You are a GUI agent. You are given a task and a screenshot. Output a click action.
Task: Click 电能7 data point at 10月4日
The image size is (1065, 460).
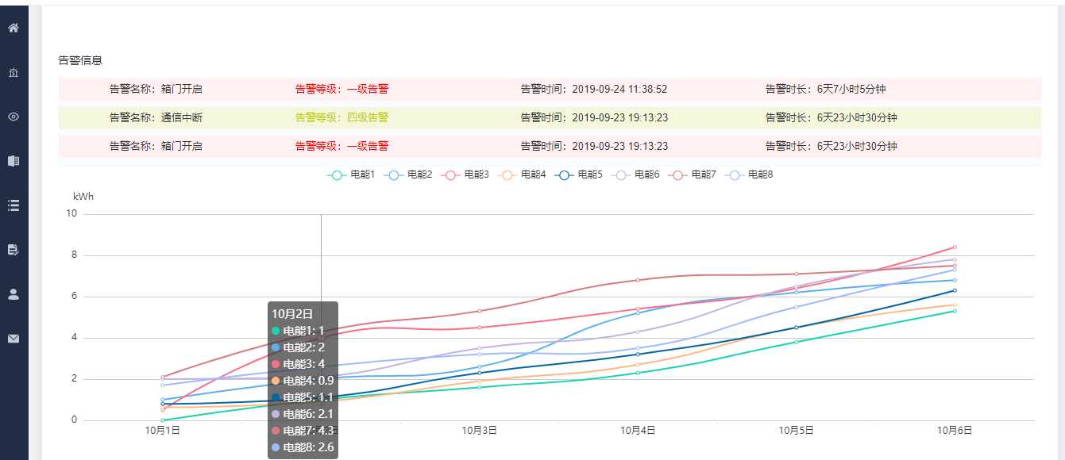point(638,280)
